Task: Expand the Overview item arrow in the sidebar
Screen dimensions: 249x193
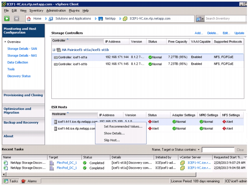Action: tap(5, 42)
